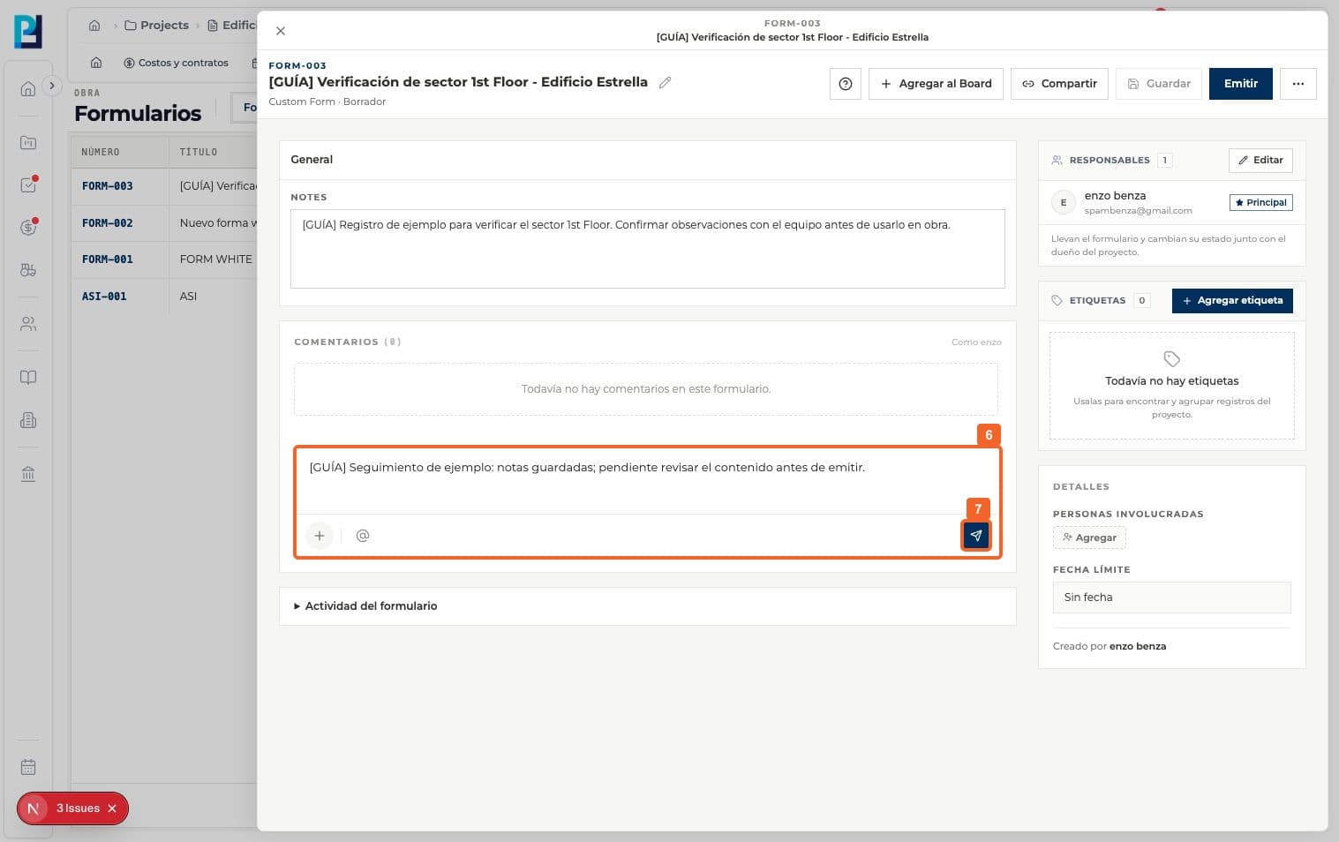1339x842 pixels.
Task: Click Agregar under Personas Involucradas
Action: (x=1089, y=538)
